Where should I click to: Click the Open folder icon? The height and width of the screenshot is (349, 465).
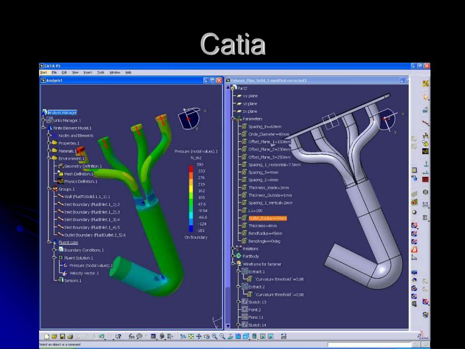tap(54, 336)
